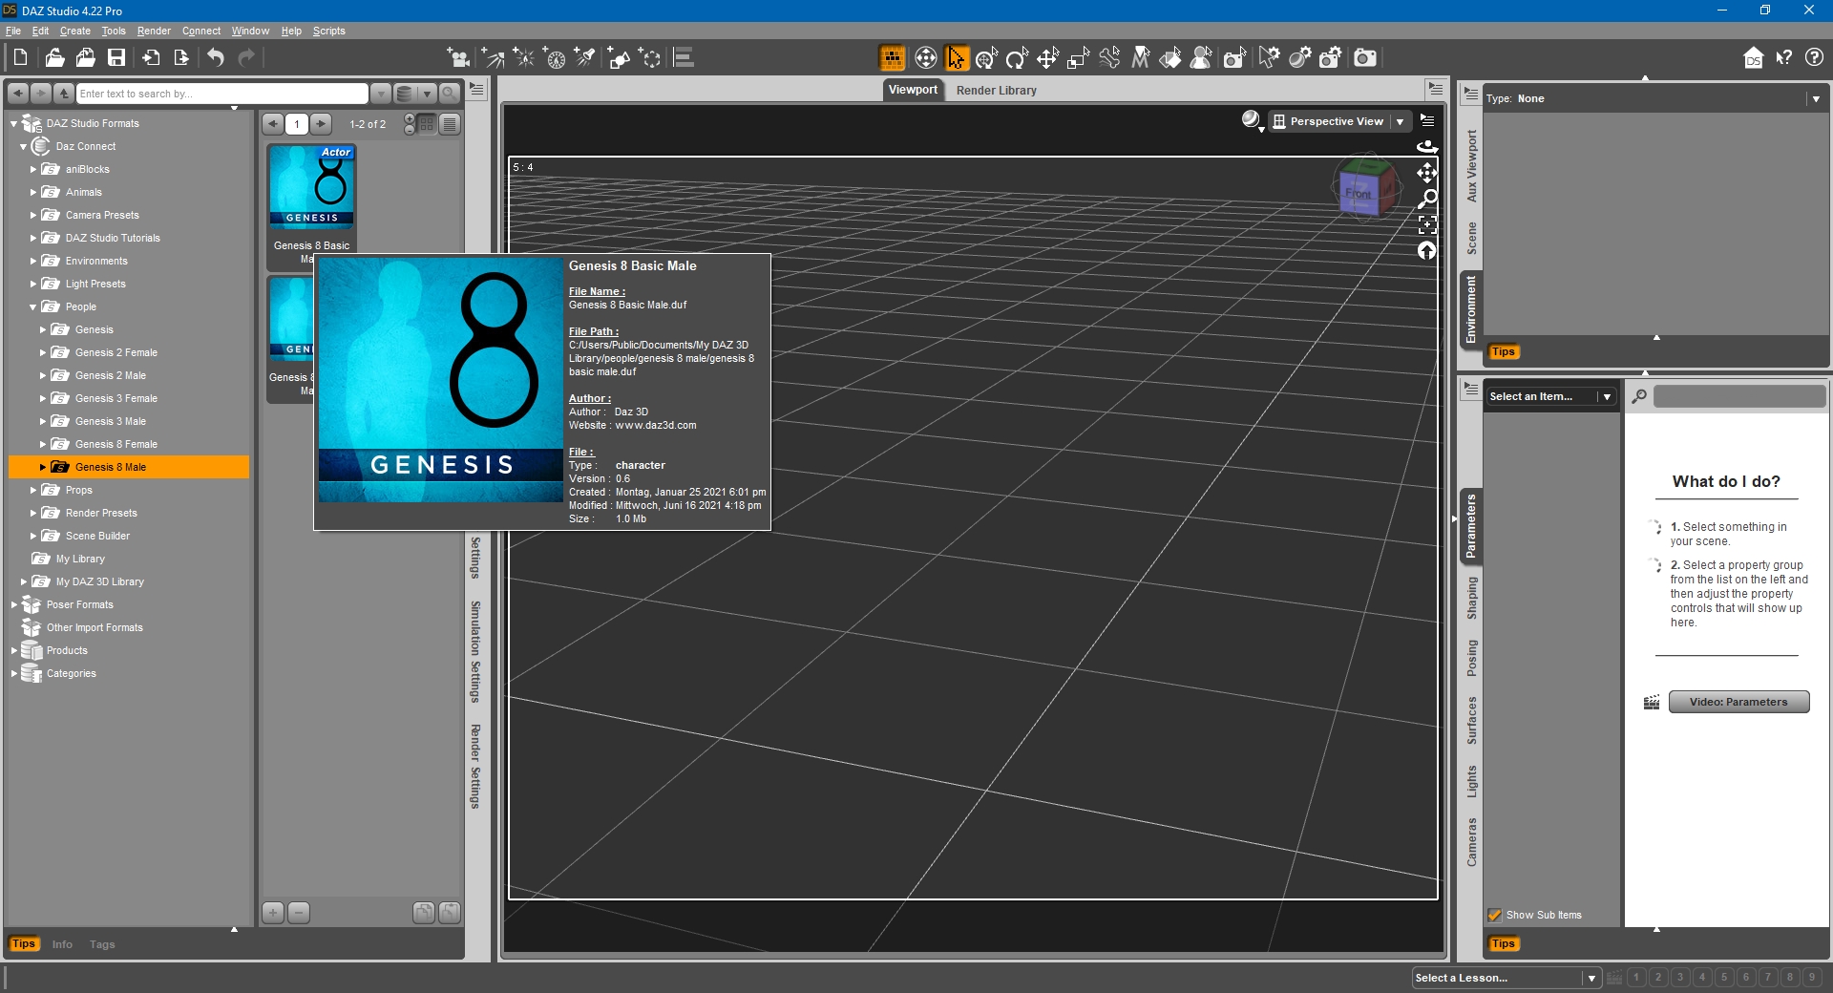Viewport: 1833px width, 993px height.
Task: Click the Render camera icon
Action: click(1365, 58)
